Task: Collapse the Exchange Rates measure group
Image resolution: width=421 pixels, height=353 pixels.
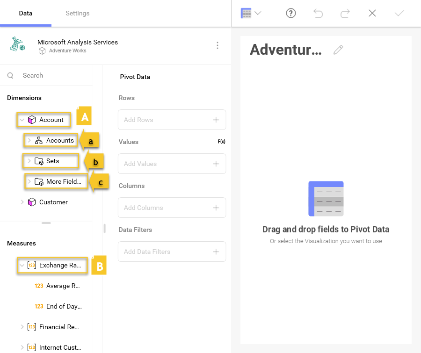Action: pos(22,266)
